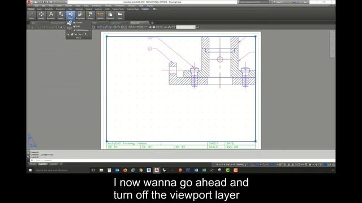Screen dimensions: 362x203
Task: Open File Explorer from taskbar
Action: click(x=101, y=170)
